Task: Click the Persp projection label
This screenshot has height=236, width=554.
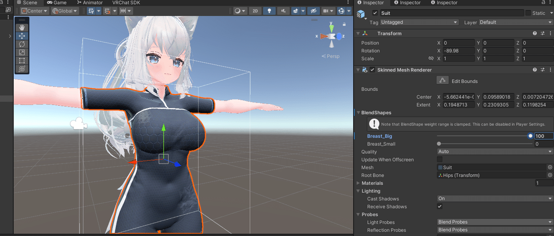Action: (x=331, y=56)
